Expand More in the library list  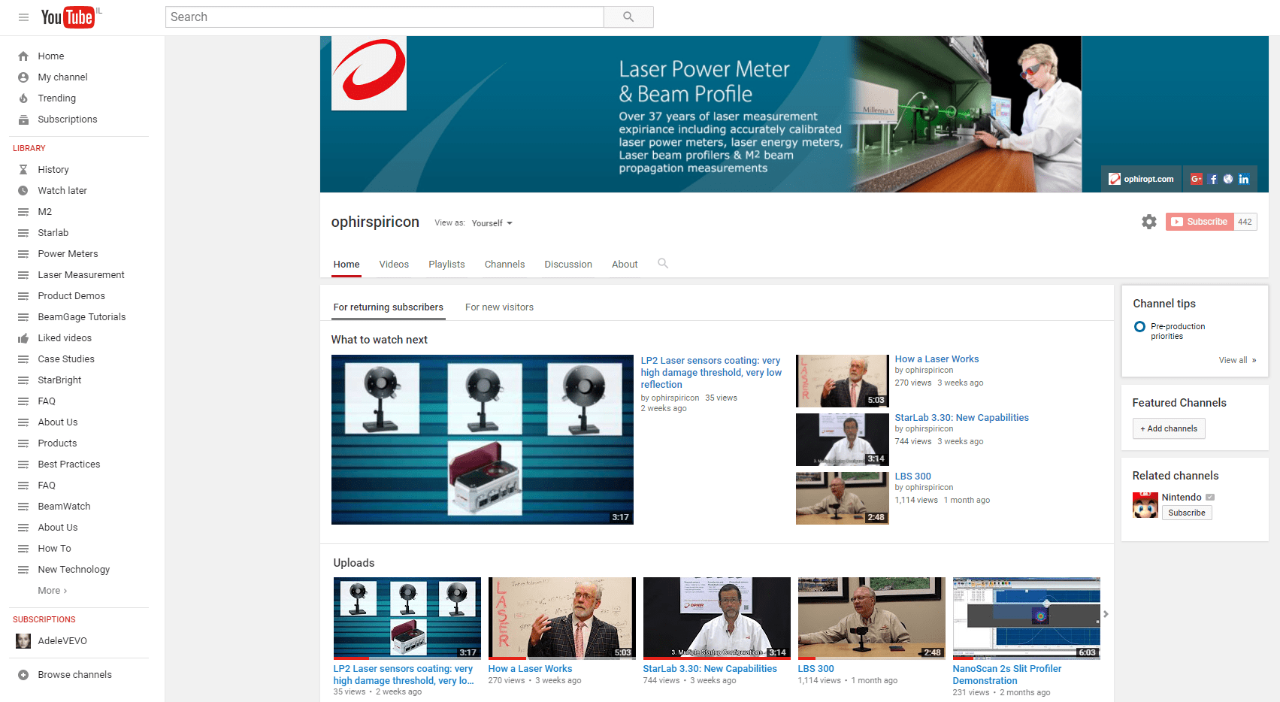(x=53, y=591)
